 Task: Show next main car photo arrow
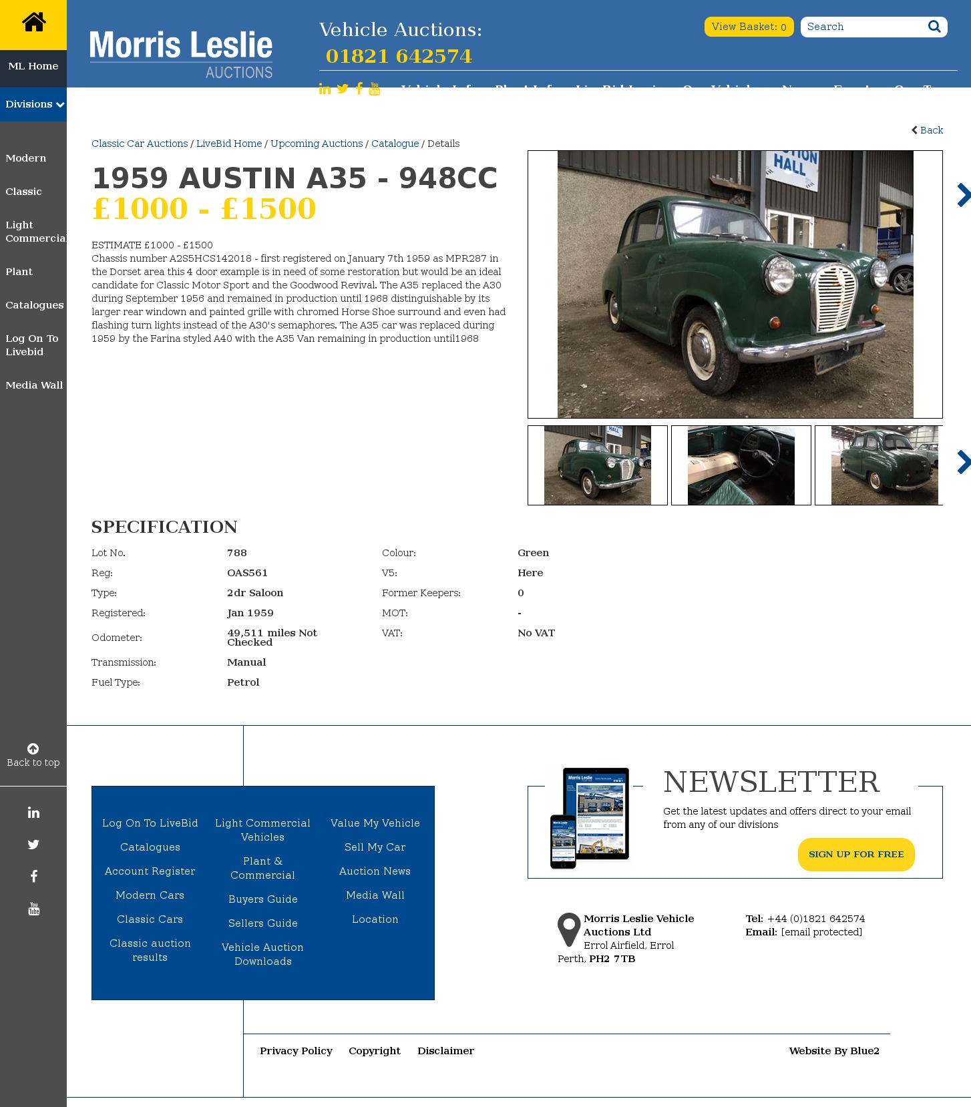click(x=963, y=195)
